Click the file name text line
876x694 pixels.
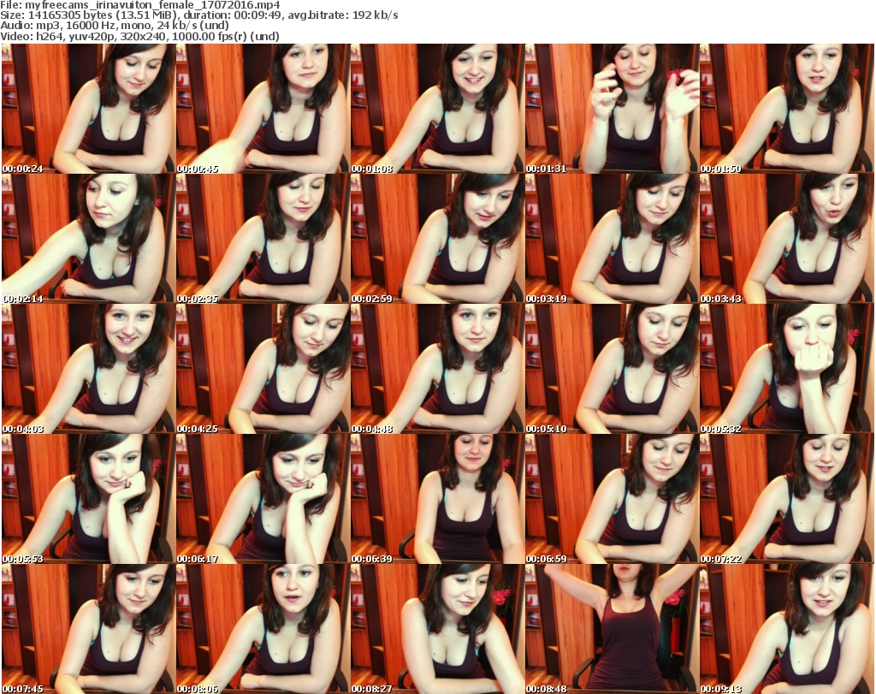pyautogui.click(x=140, y=5)
